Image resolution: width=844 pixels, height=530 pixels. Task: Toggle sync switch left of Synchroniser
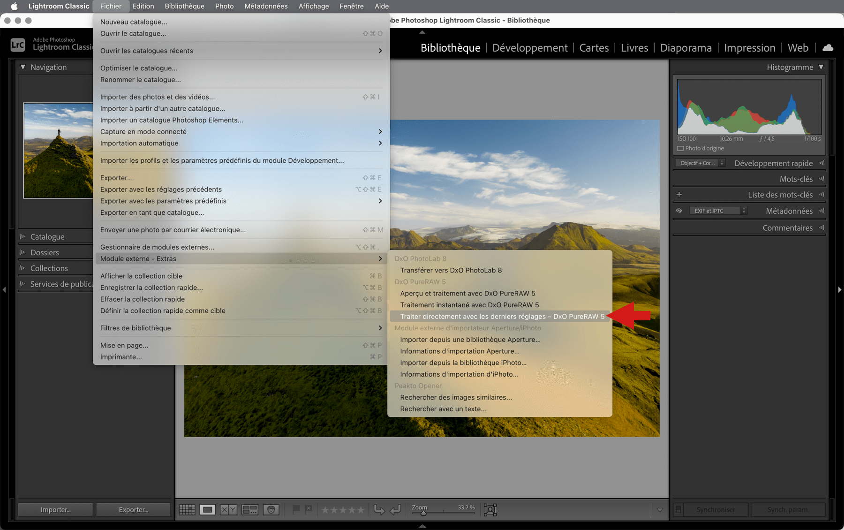[678, 509]
